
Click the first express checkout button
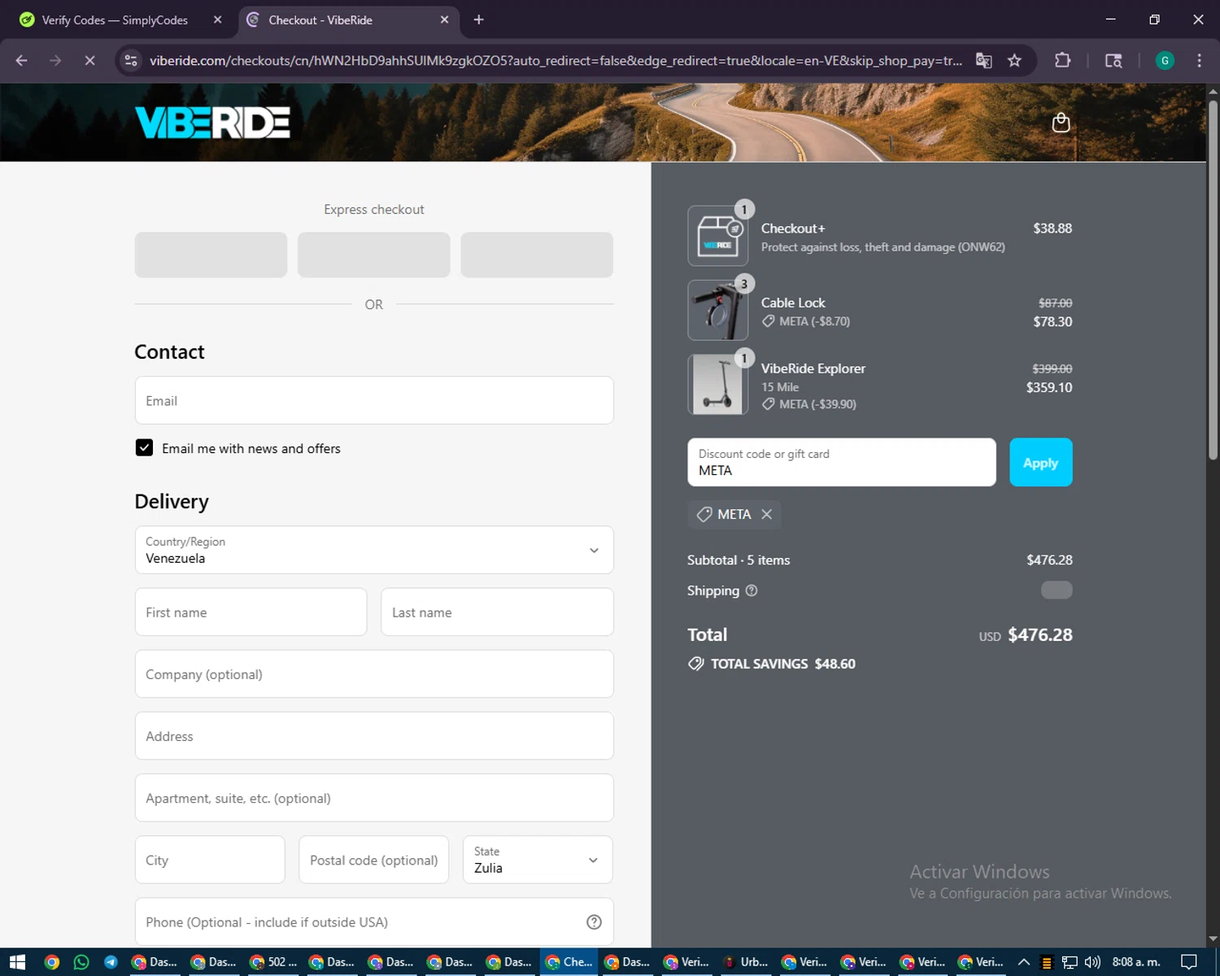(211, 255)
